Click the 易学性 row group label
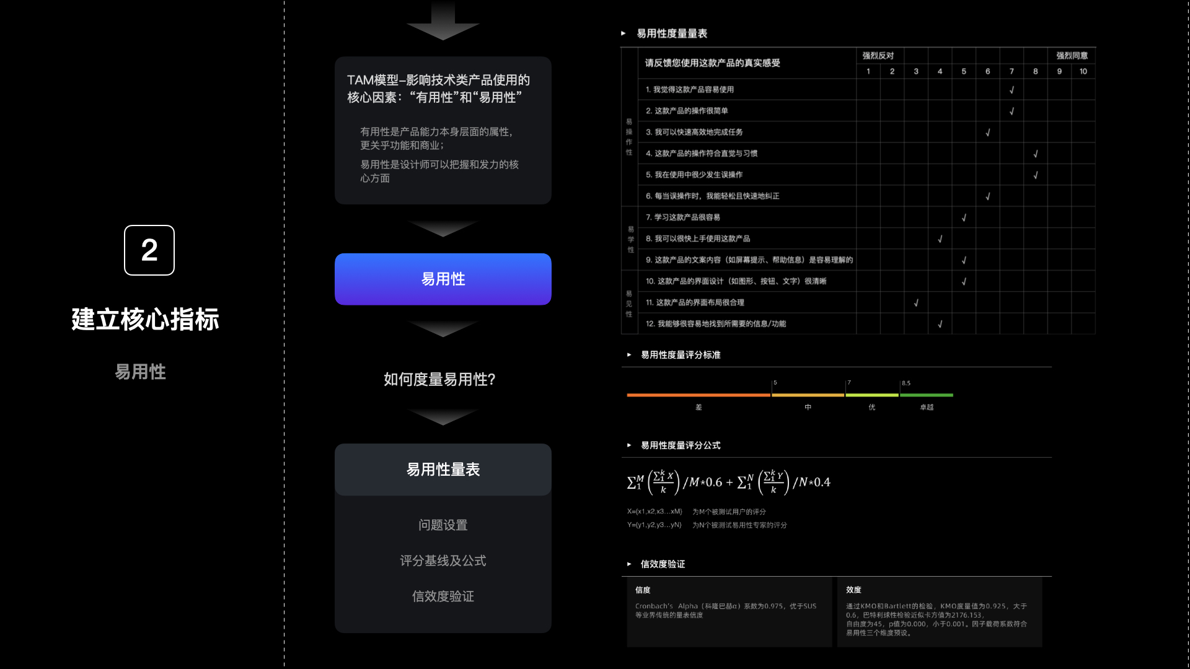 click(630, 238)
